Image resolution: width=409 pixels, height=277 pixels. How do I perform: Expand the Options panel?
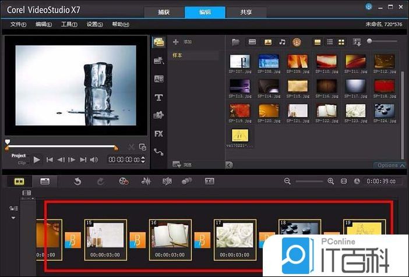click(390, 165)
